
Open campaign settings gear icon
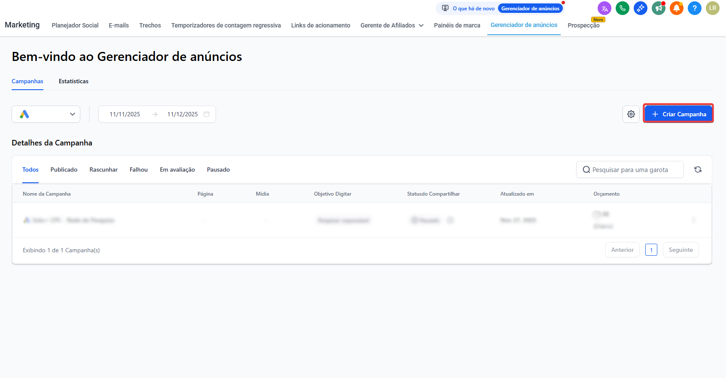click(x=631, y=114)
